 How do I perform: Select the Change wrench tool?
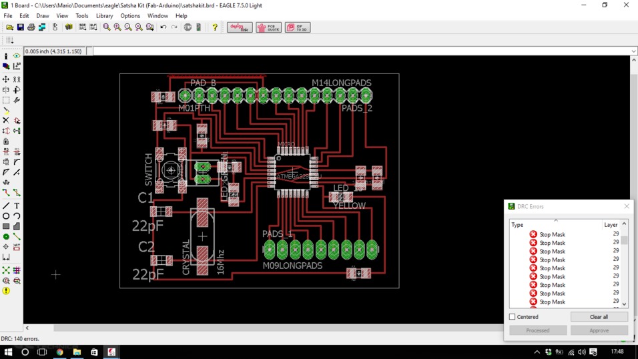pyautogui.click(x=17, y=100)
